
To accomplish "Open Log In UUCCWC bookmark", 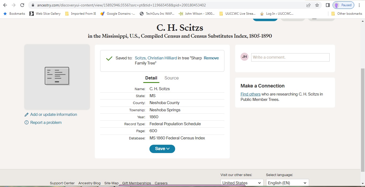I will [277, 14].
